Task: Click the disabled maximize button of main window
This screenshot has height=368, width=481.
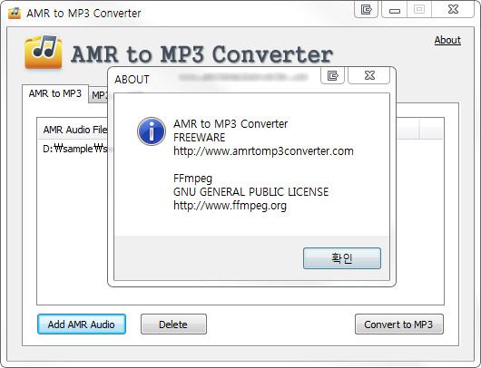Action: click(x=419, y=10)
